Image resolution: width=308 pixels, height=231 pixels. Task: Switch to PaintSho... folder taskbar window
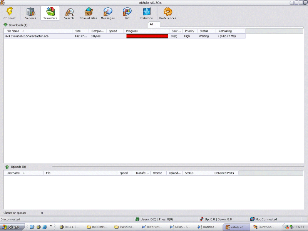[125, 227]
